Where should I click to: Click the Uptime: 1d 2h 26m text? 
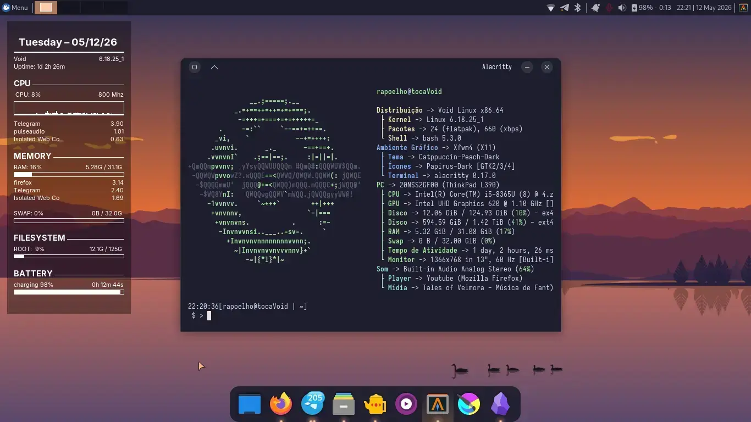tap(40, 67)
